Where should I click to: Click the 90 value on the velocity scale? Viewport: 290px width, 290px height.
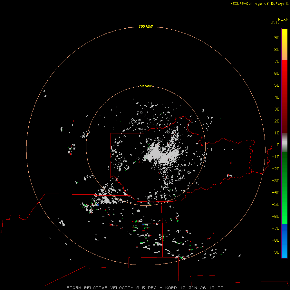tap(277, 38)
